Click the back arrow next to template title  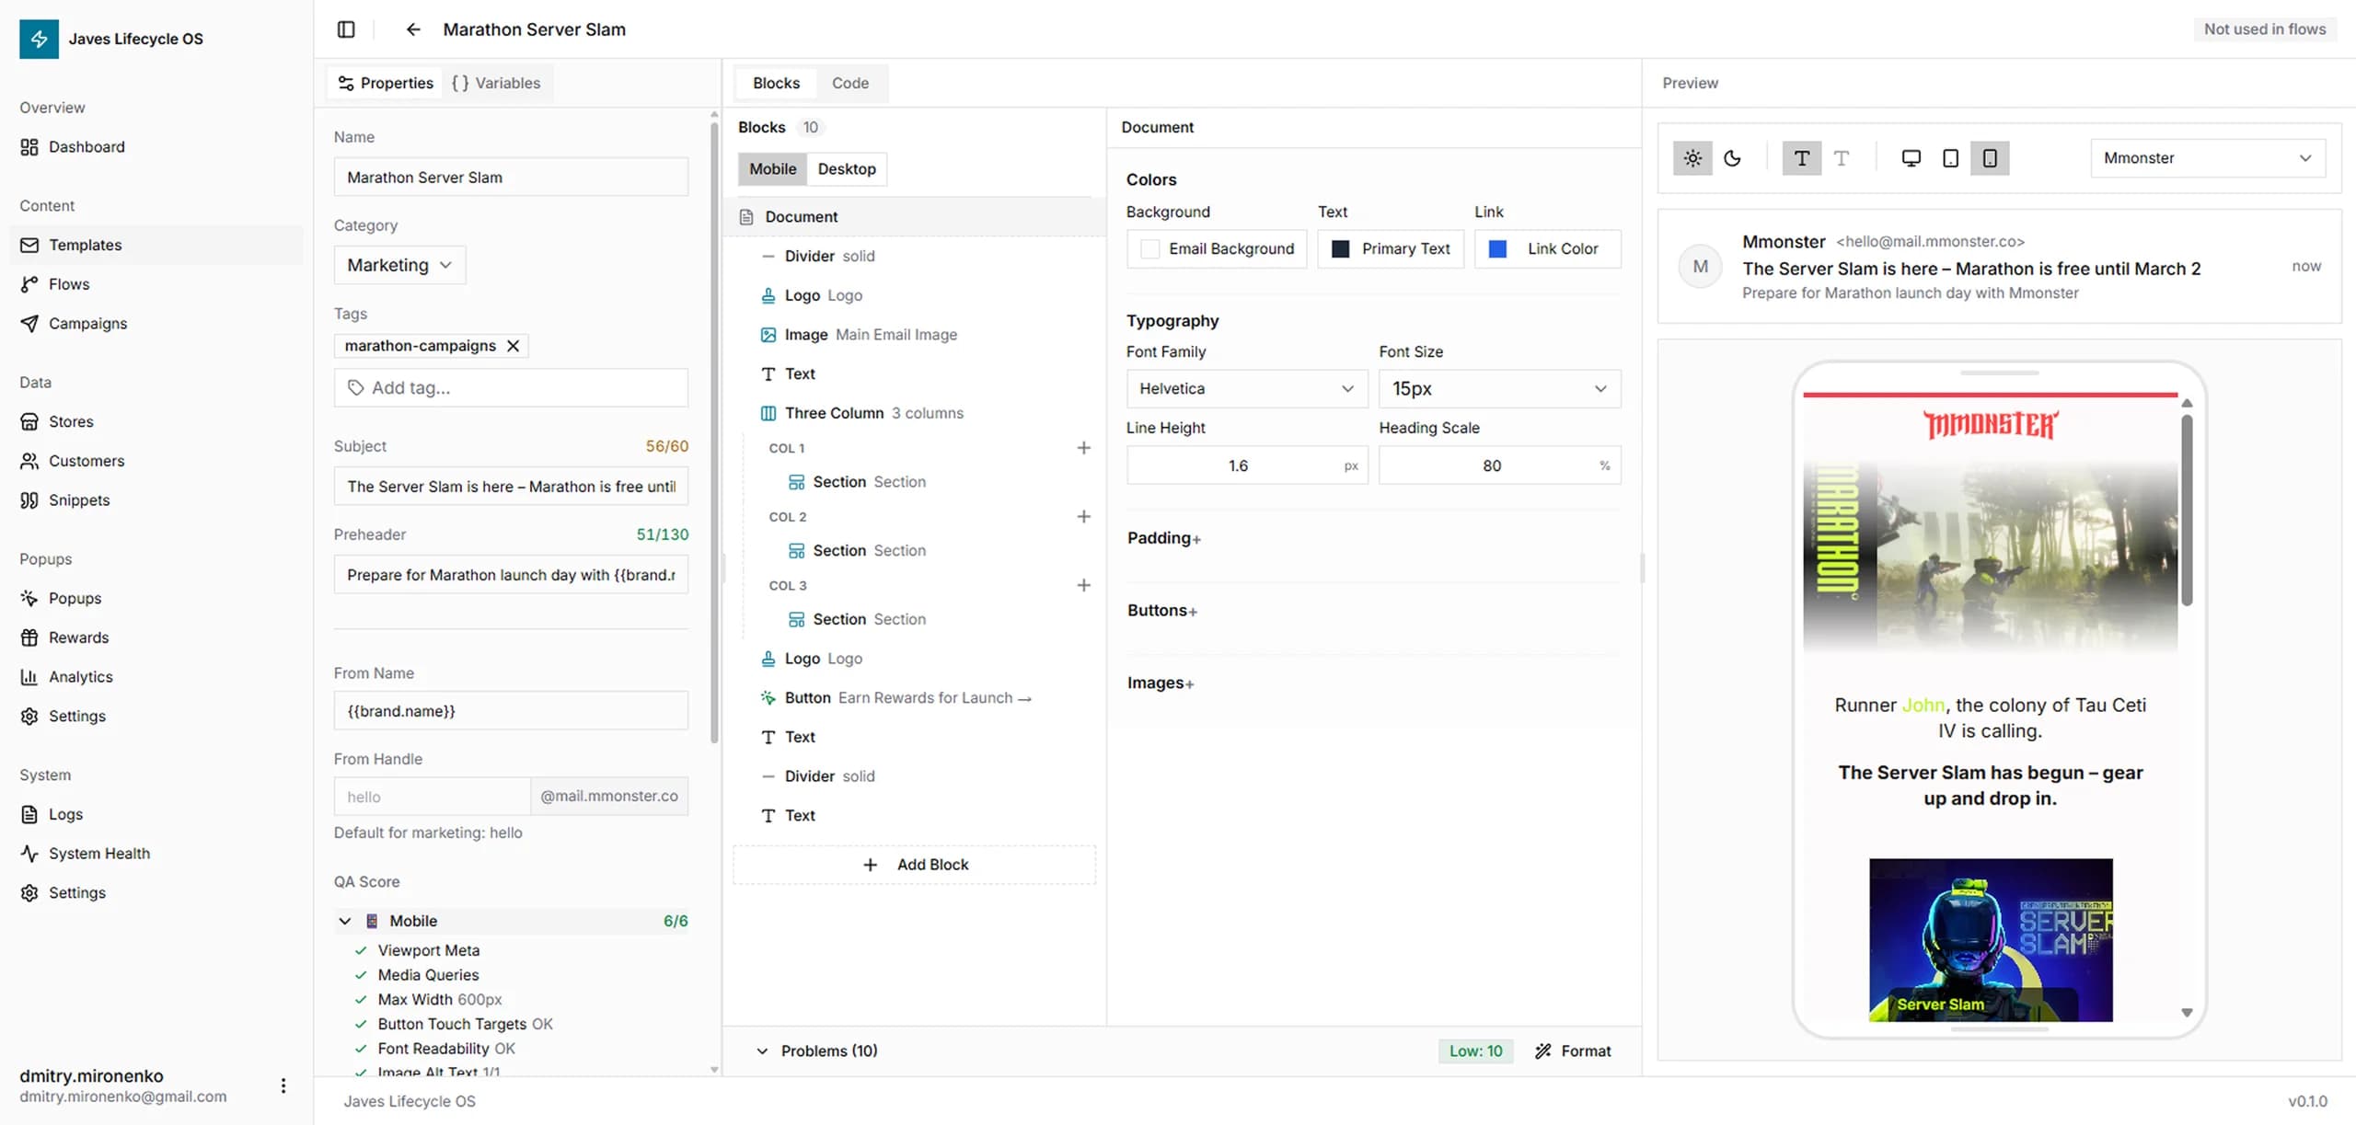click(413, 29)
